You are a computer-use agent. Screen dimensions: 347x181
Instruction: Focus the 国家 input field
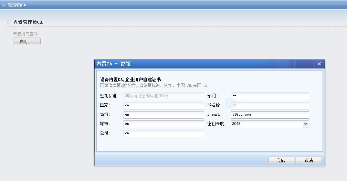click(164, 105)
